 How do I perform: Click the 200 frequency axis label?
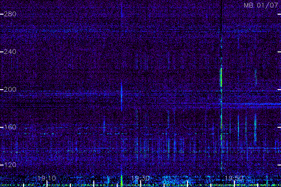point(10,89)
